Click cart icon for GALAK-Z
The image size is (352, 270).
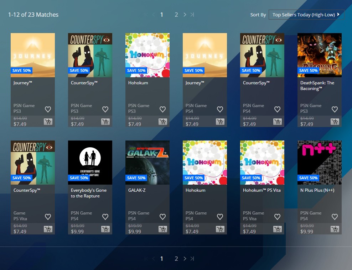pyautogui.click(x=163, y=229)
